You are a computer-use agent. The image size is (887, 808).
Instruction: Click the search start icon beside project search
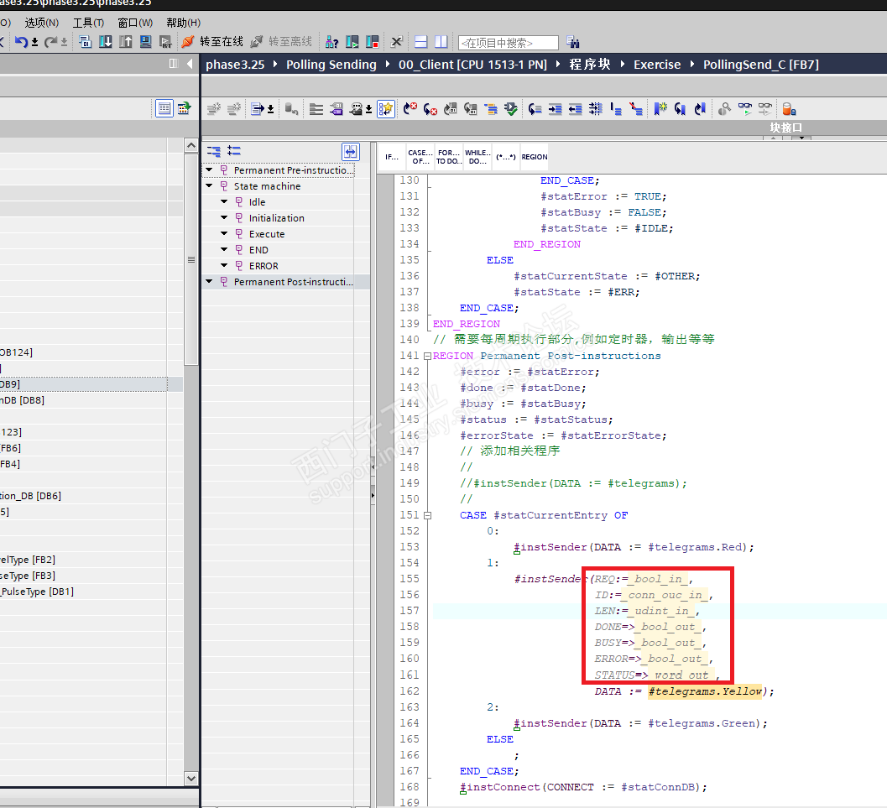[573, 42]
